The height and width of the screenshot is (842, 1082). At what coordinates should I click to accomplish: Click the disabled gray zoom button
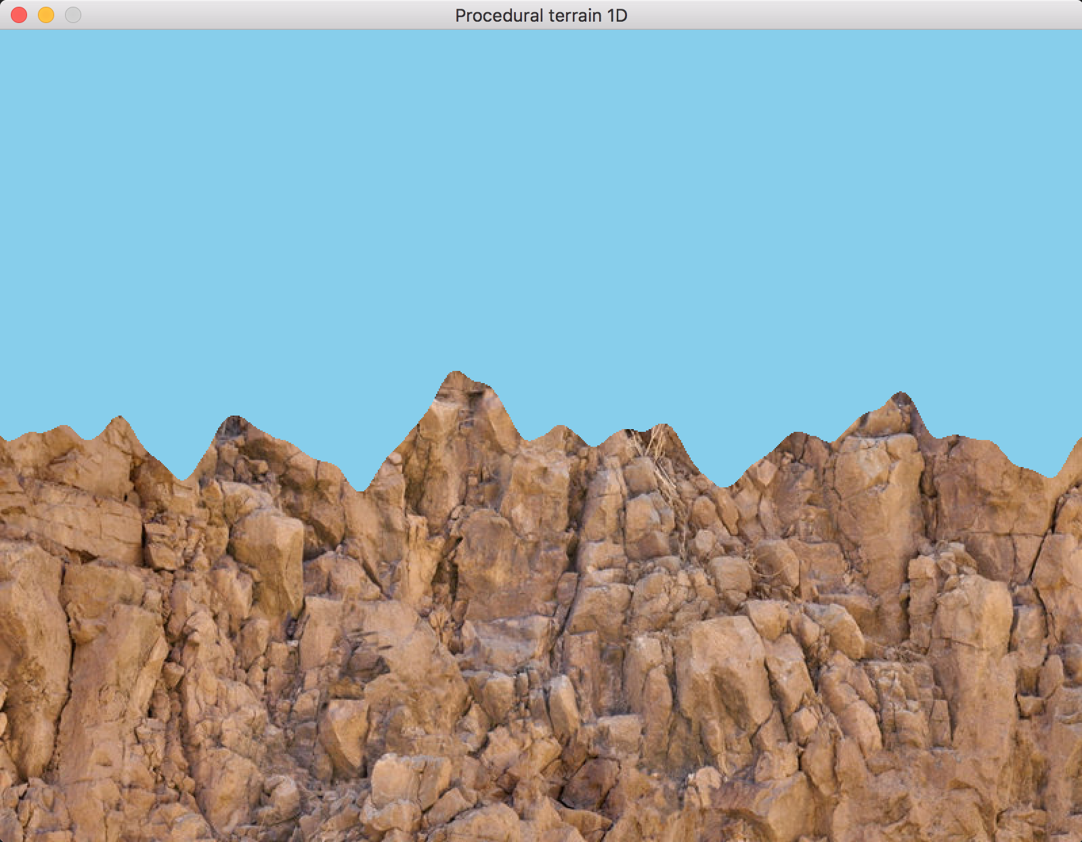(x=73, y=15)
